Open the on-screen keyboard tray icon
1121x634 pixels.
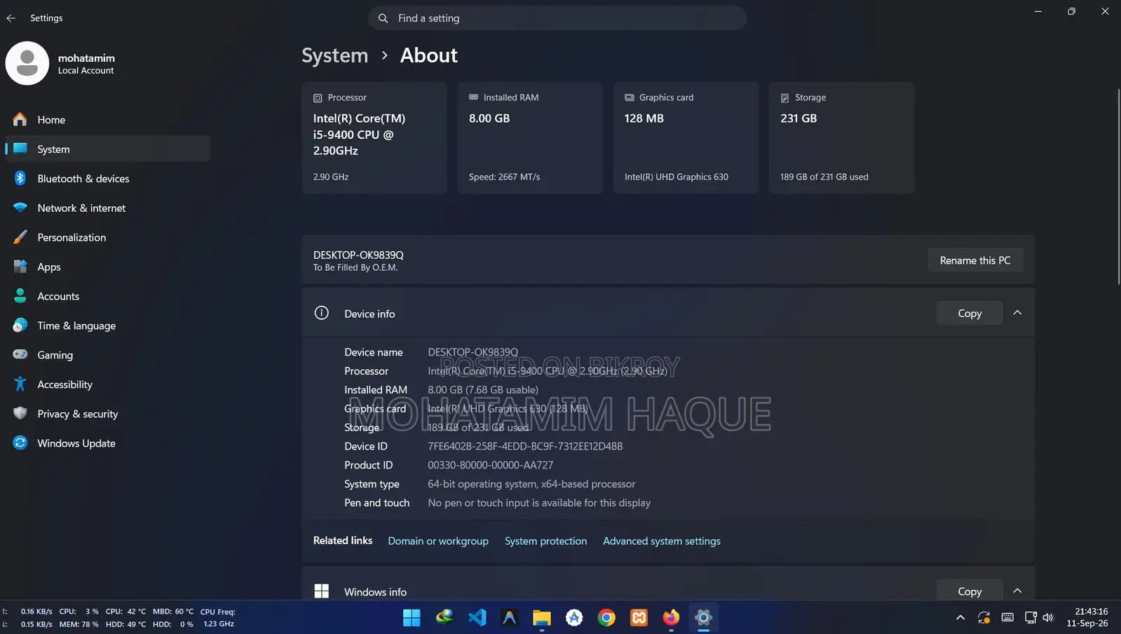pos(1007,617)
